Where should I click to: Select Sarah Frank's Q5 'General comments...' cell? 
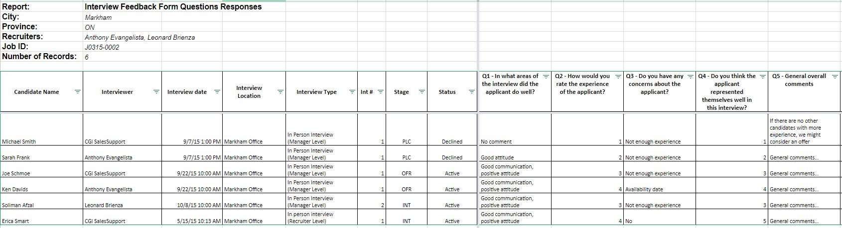pos(805,153)
